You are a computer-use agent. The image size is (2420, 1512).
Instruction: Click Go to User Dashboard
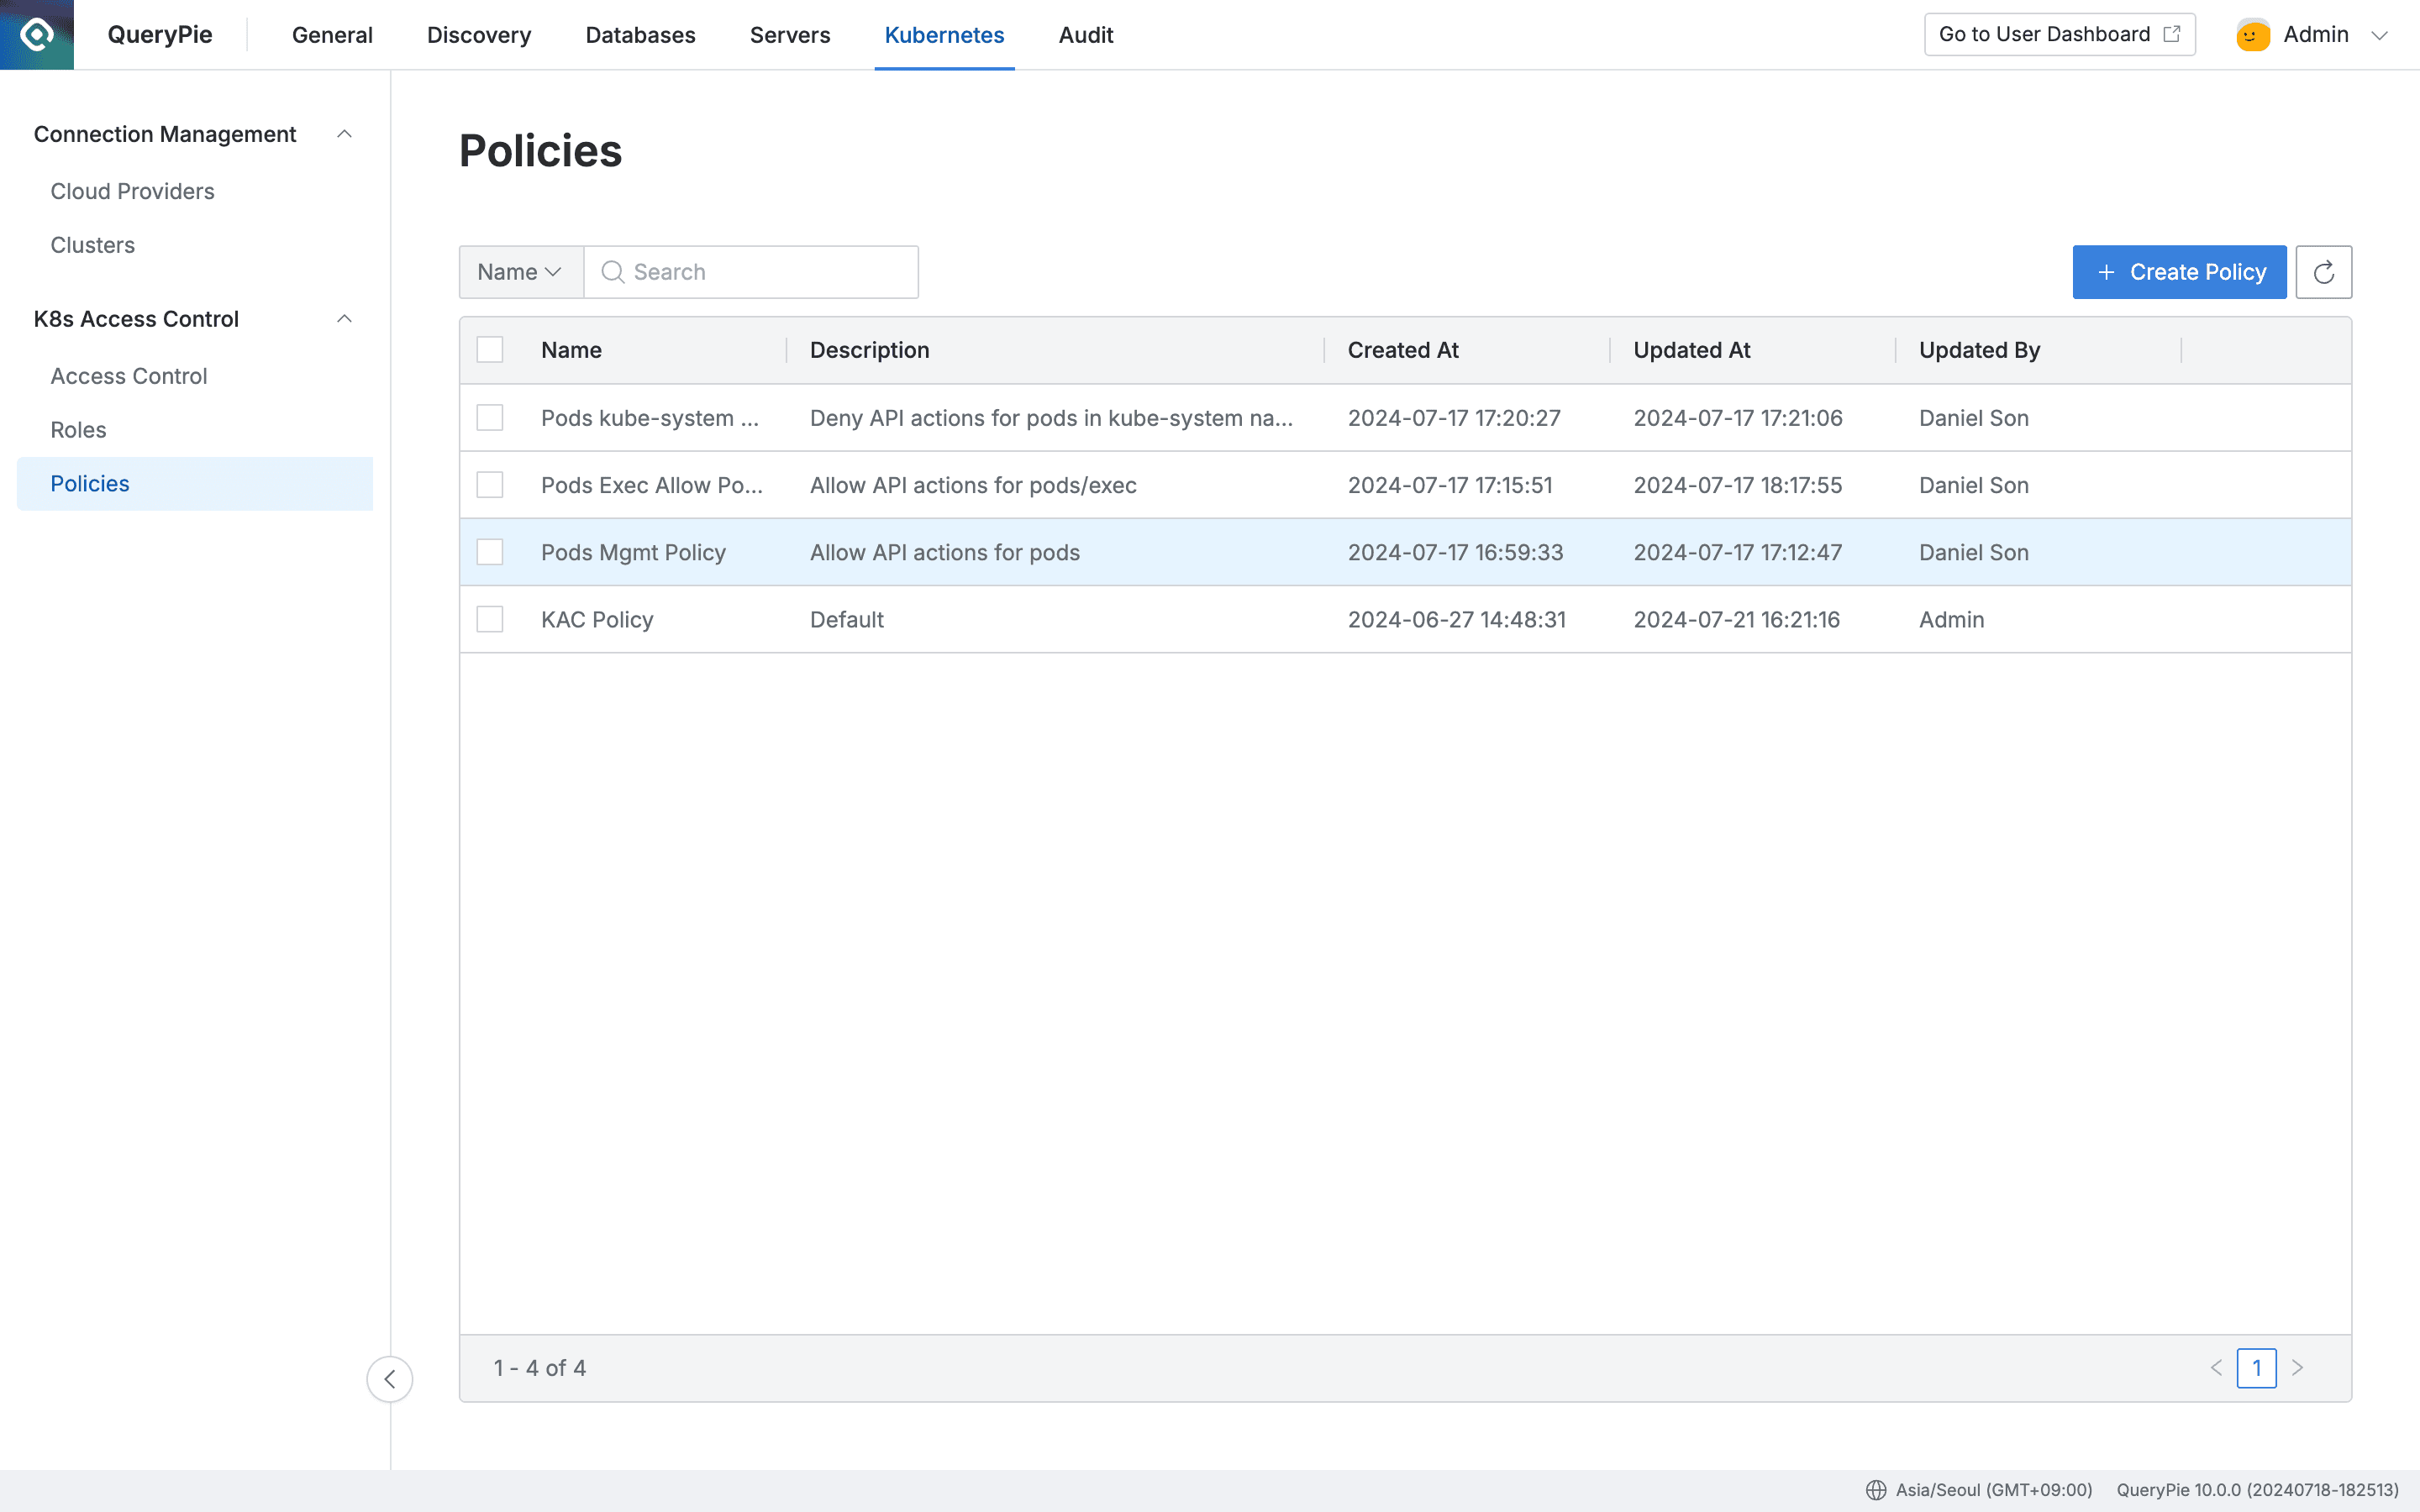point(2045,33)
